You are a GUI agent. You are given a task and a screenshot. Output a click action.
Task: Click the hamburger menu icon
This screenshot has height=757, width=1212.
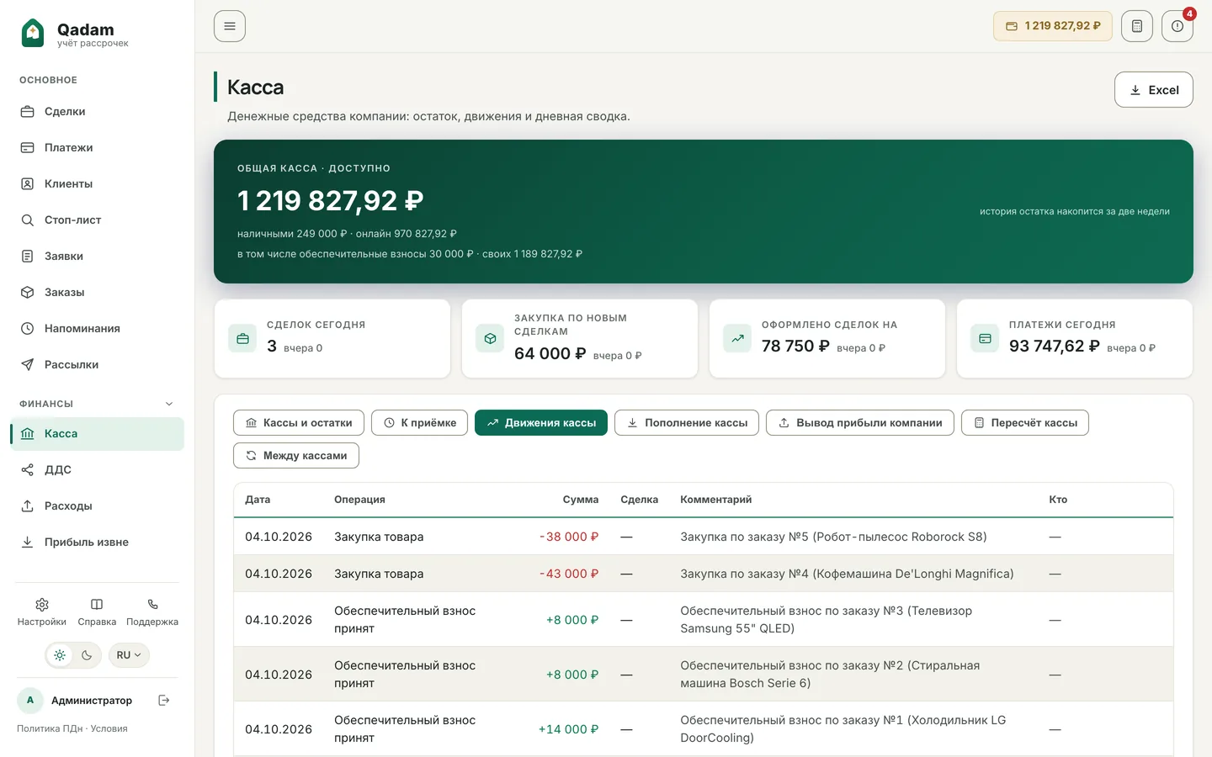click(x=230, y=26)
